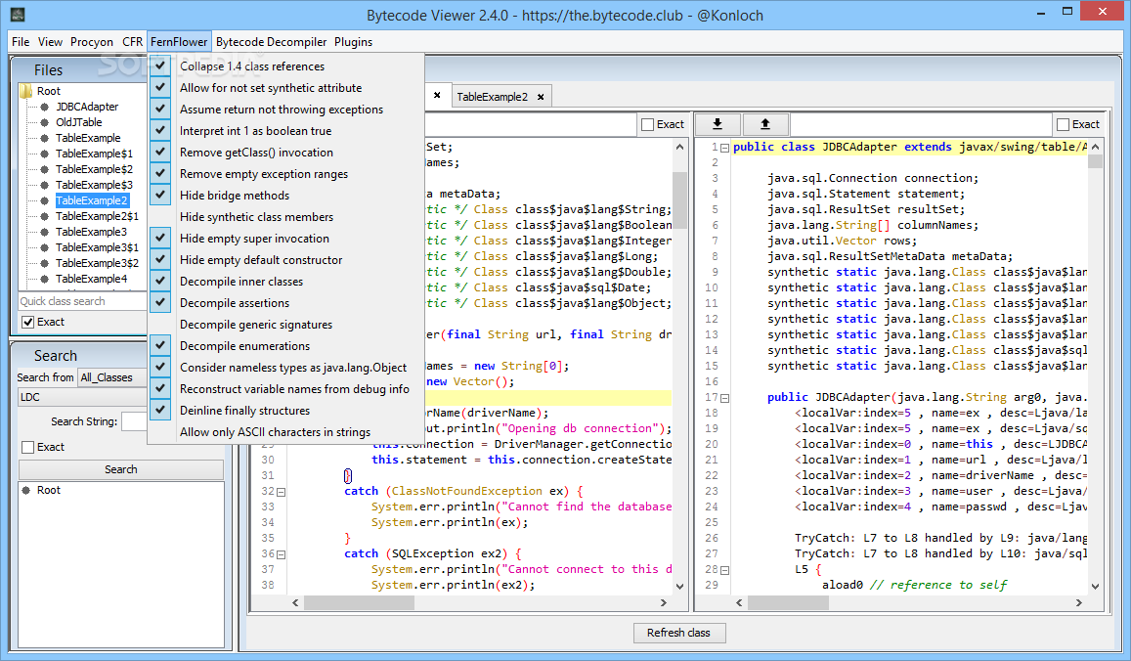This screenshot has width=1131, height=661.
Task: Collapse the code fold at line 32
Action: pyautogui.click(x=282, y=492)
